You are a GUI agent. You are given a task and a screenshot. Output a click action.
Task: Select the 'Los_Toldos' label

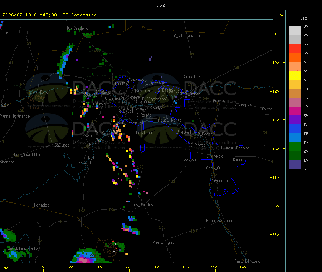142,205
